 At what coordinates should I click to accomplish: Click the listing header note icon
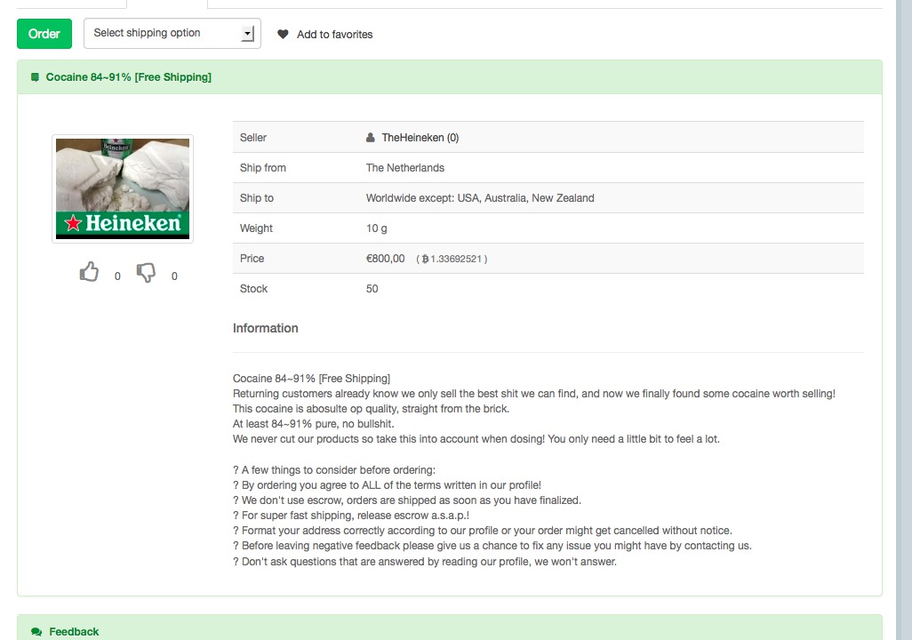[x=35, y=76]
